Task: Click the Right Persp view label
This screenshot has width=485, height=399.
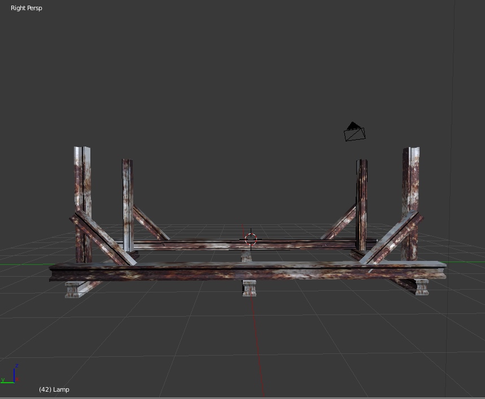Action: click(x=27, y=8)
